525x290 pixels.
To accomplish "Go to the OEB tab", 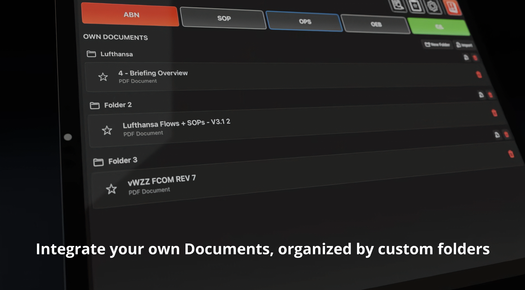I will coord(376,24).
